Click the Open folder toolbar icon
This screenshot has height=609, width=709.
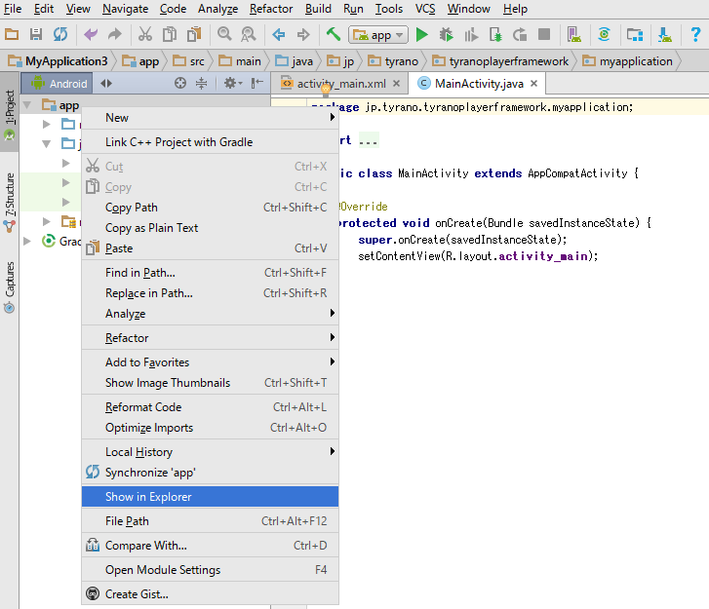pos(12,34)
